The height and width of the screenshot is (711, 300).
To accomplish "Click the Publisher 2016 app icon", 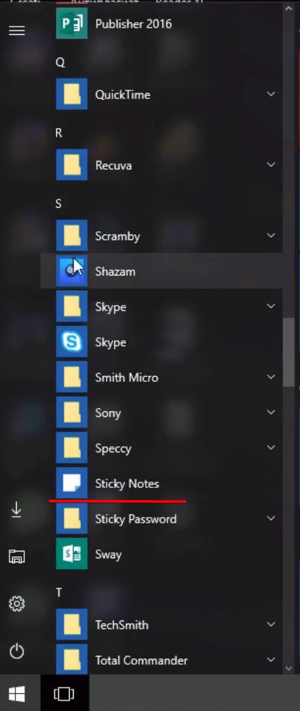I will tap(72, 23).
